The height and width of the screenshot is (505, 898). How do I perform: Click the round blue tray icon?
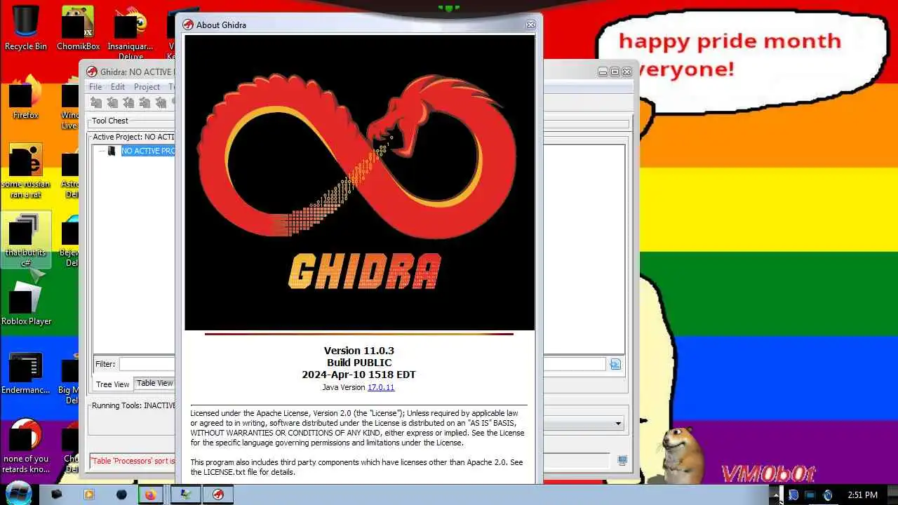coord(828,494)
